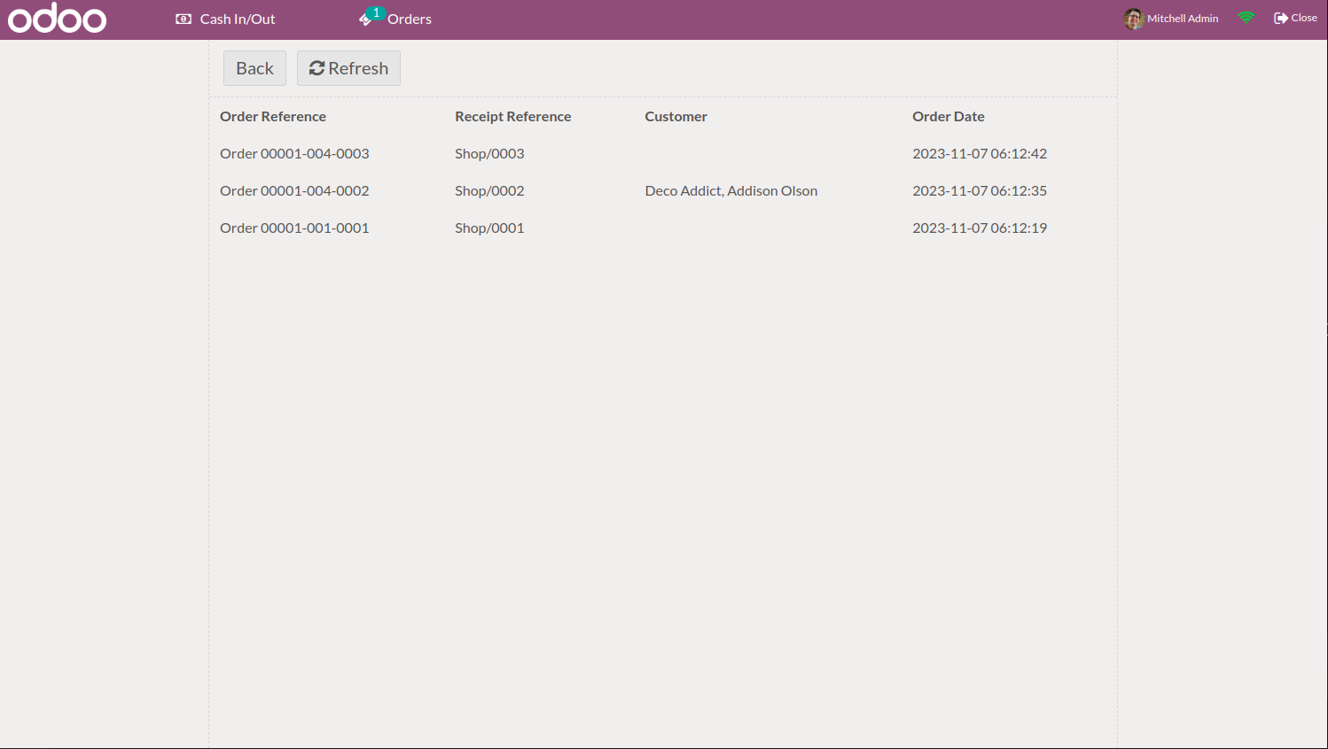The width and height of the screenshot is (1328, 749).
Task: Click the Mitchell Admin user name
Action: point(1183,19)
